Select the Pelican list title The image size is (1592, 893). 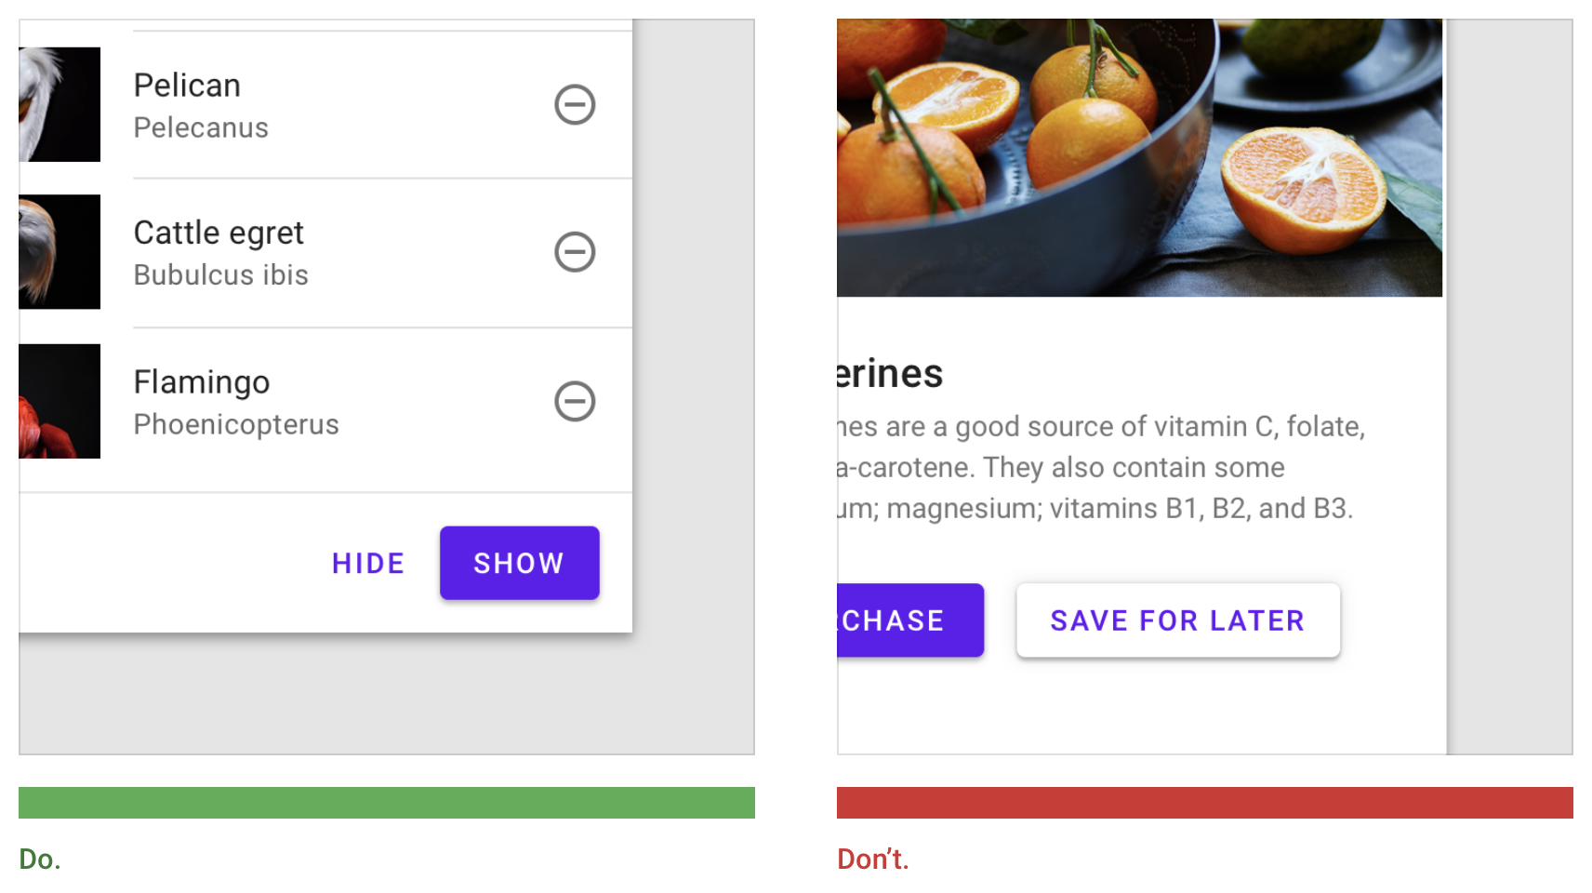(187, 86)
